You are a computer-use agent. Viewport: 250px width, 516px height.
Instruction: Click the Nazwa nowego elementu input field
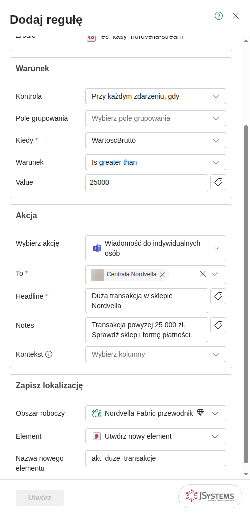click(156, 458)
